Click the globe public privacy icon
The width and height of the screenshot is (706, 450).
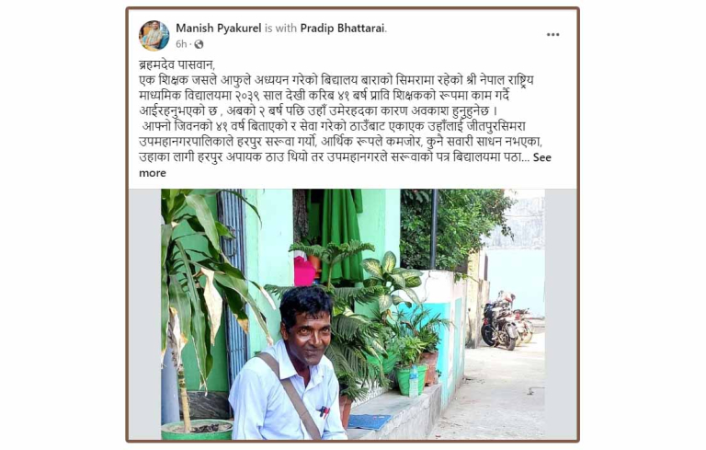click(199, 44)
